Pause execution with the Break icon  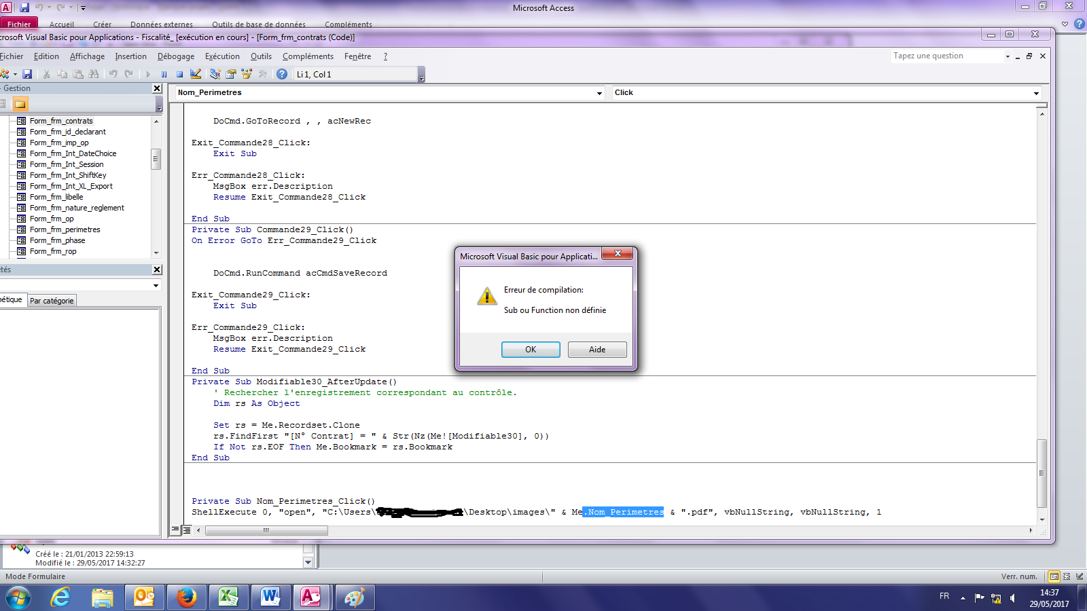(x=164, y=74)
